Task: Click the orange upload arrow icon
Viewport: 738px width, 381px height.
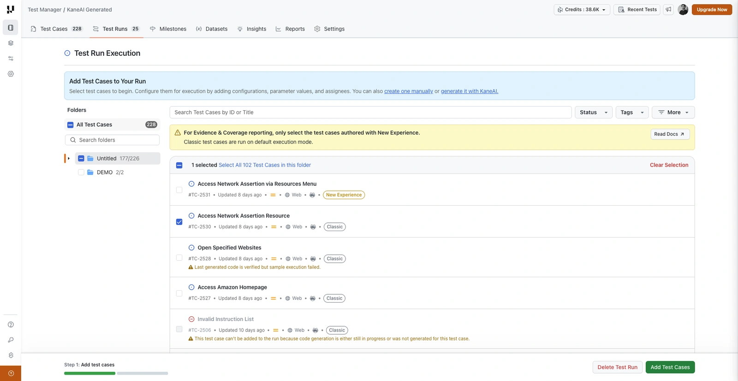Action: click(x=11, y=373)
